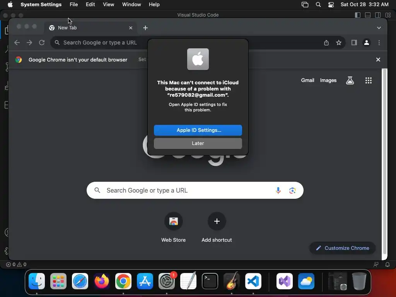Open the Apple menu
Viewport: 396px width, 297px height.
pos(10,5)
